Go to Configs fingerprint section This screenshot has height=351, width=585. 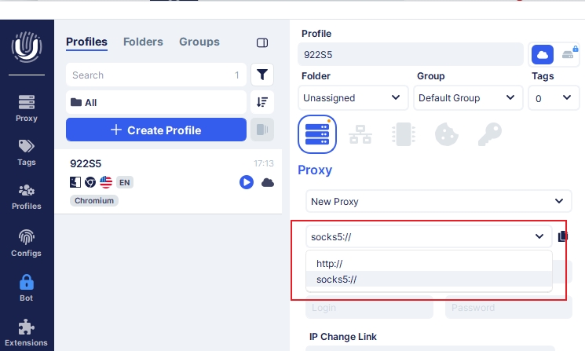[x=27, y=243]
